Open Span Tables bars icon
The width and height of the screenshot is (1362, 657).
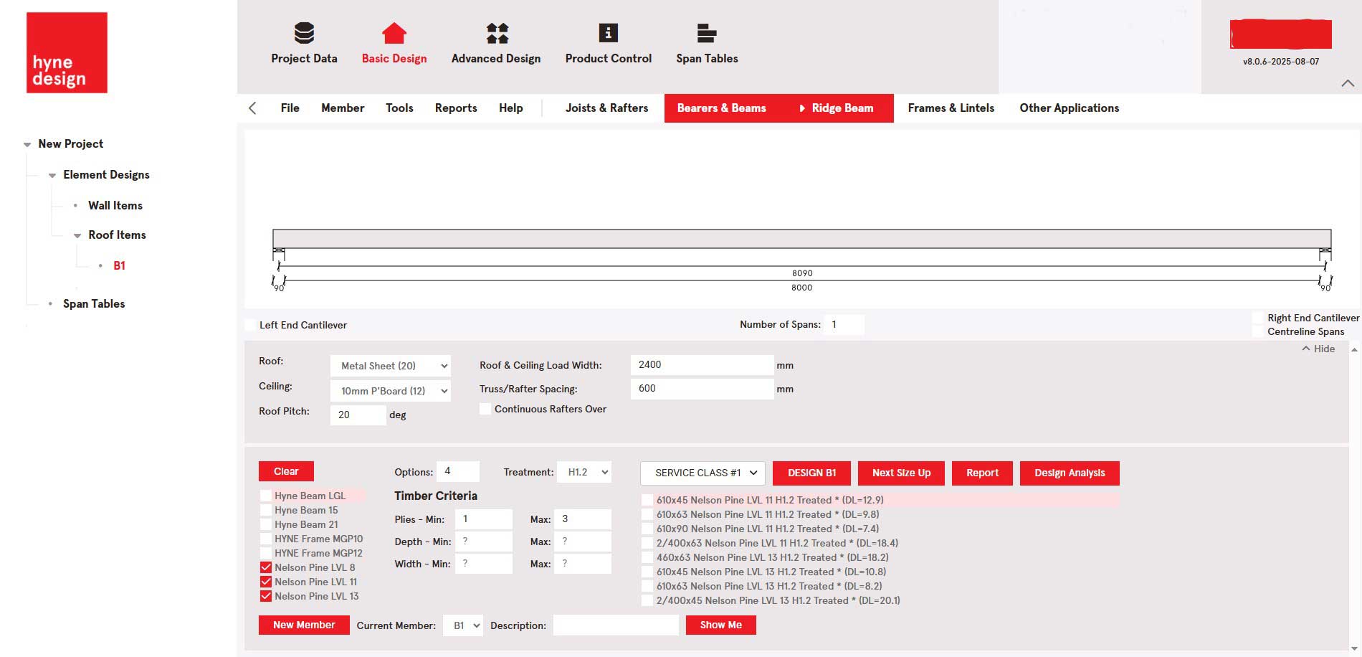point(706,33)
